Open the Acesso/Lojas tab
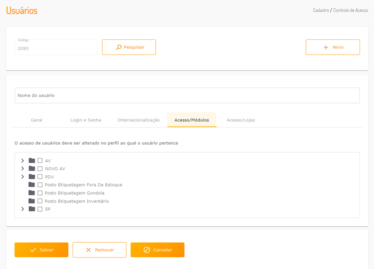Image resolution: width=374 pixels, height=269 pixels. point(241,120)
